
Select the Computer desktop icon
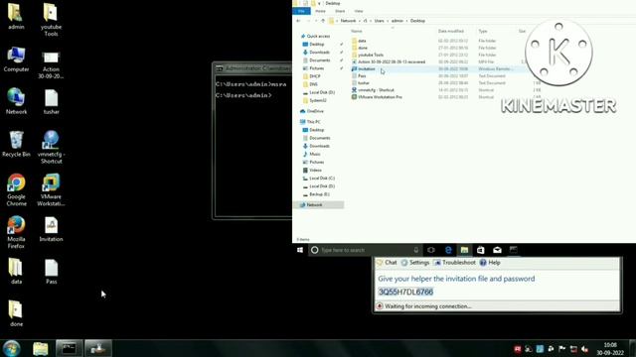coord(16,59)
